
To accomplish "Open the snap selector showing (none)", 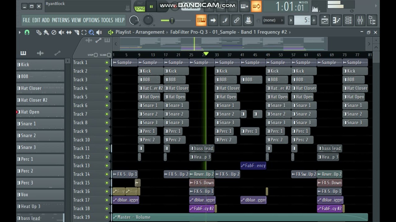I will point(273,20).
